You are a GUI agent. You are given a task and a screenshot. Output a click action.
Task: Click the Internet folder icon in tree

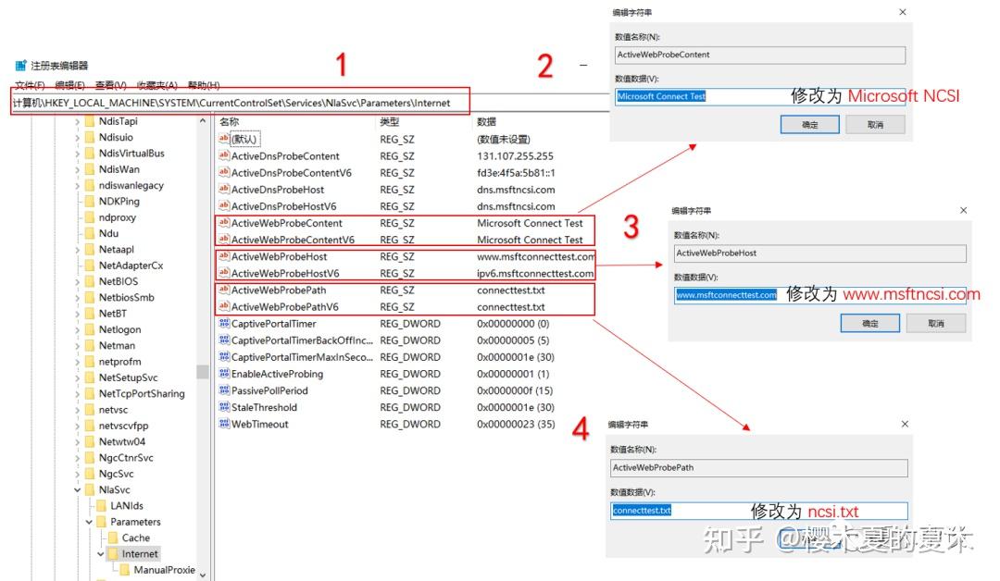point(113,553)
